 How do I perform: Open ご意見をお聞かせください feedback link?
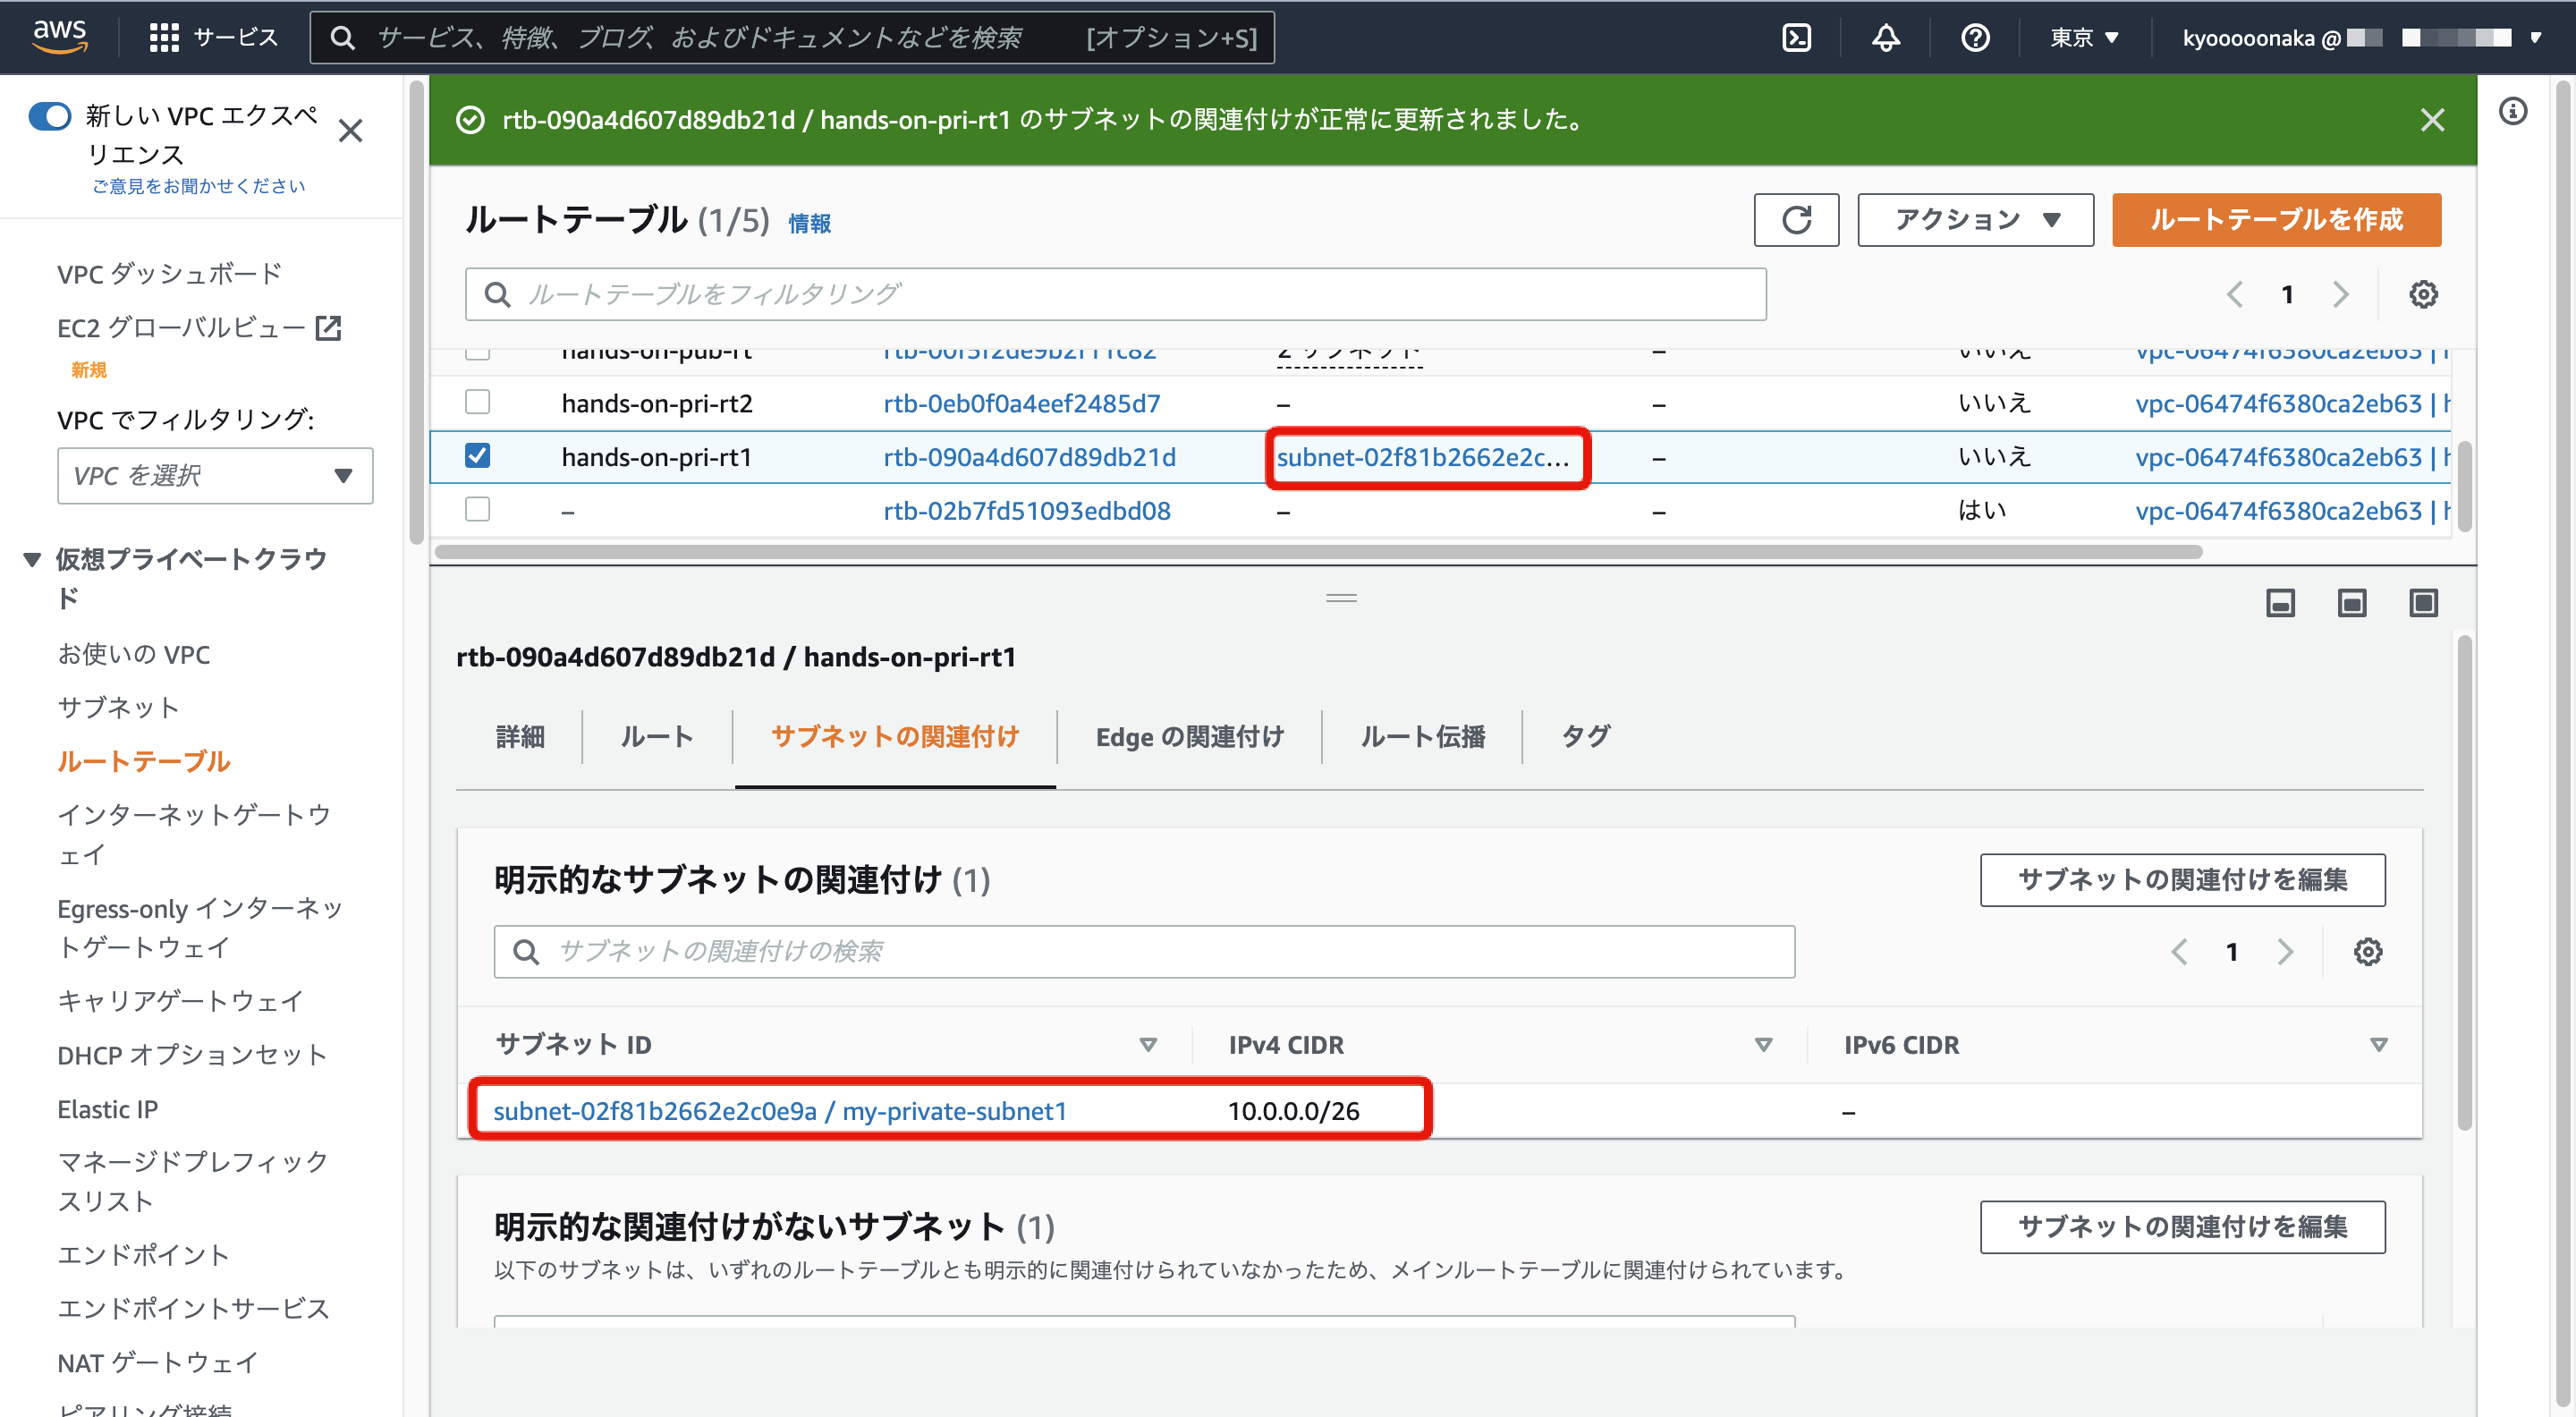[x=198, y=186]
